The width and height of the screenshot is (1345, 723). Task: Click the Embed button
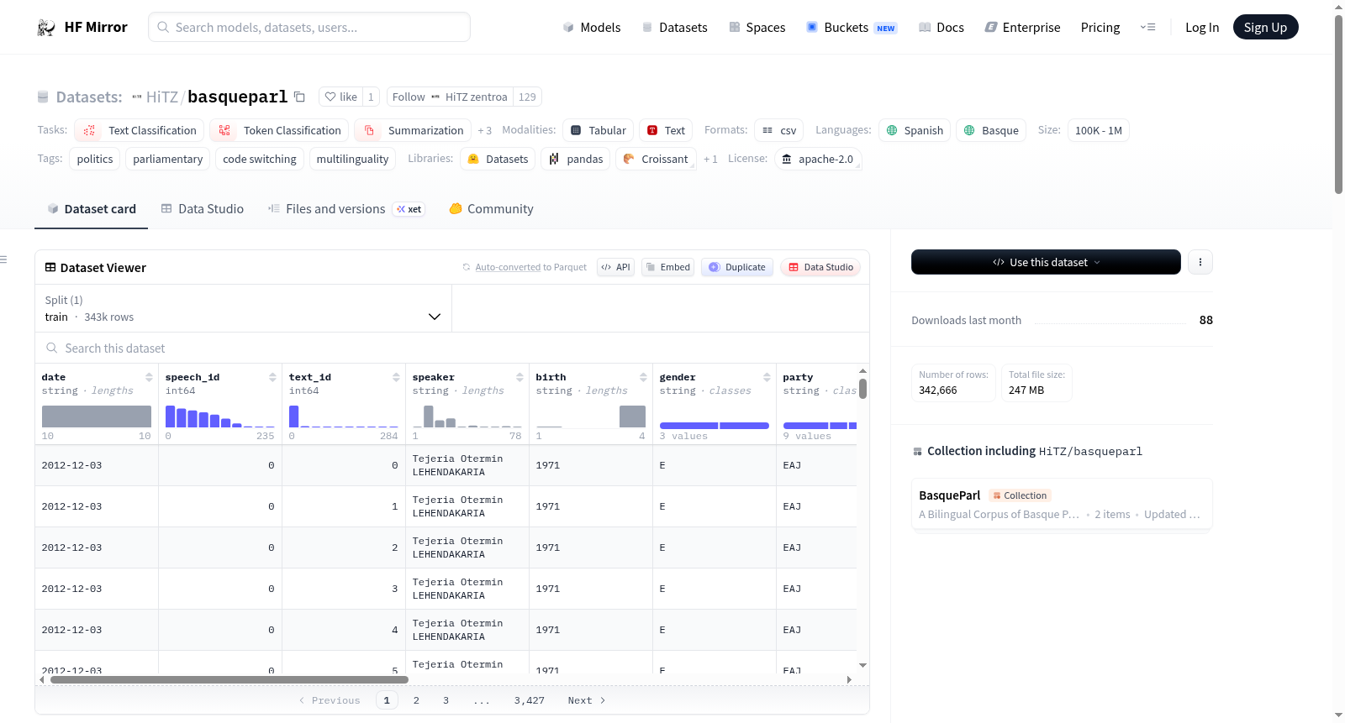(x=667, y=267)
